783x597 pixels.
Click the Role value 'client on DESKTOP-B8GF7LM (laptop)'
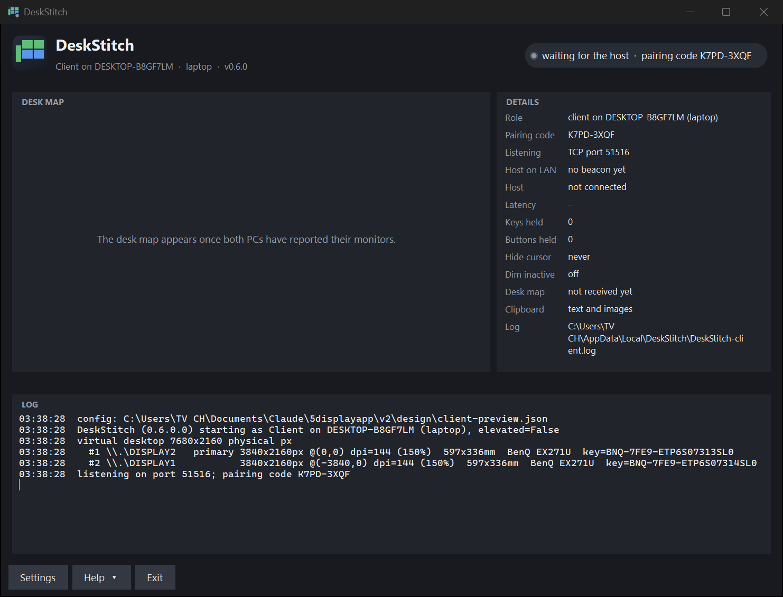tap(643, 117)
